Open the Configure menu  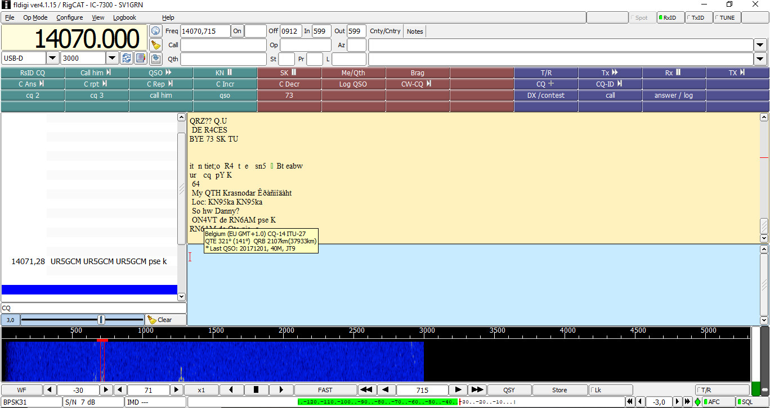[70, 17]
